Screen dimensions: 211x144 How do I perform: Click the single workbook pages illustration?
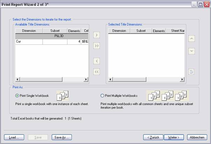(62, 95)
